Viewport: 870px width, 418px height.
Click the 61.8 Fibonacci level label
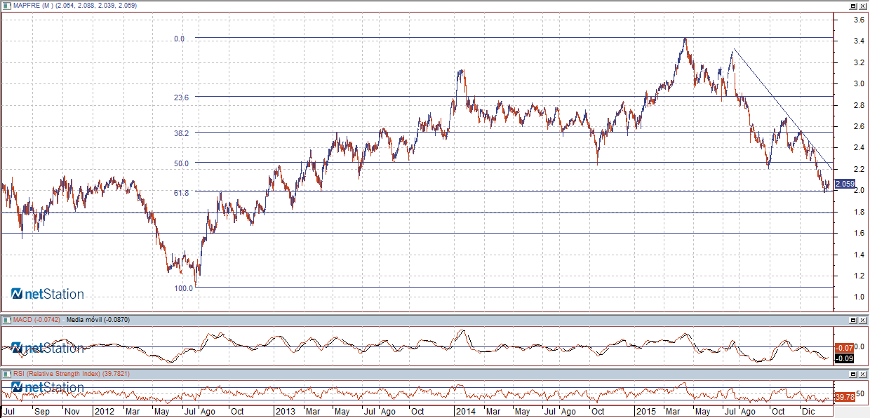click(x=182, y=192)
